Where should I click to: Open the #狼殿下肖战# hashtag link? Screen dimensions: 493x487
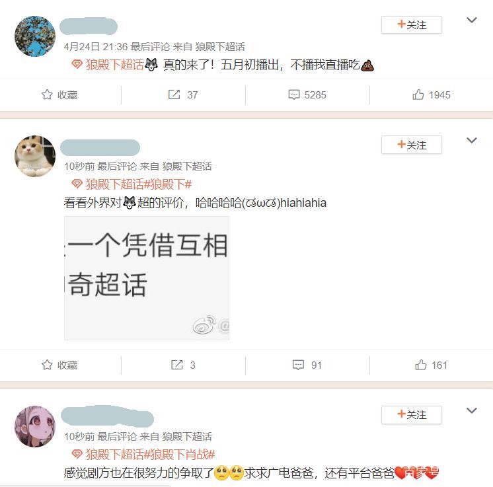point(180,455)
